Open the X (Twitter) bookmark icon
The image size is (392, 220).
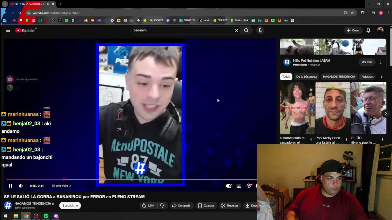[x=53, y=20]
